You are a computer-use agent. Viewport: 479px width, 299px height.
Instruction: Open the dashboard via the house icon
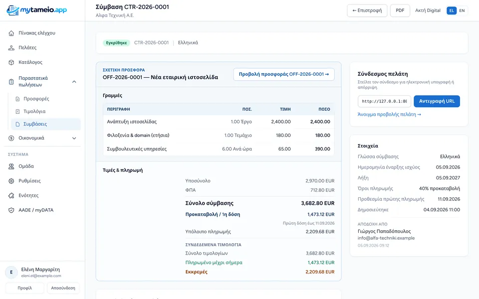point(11,33)
